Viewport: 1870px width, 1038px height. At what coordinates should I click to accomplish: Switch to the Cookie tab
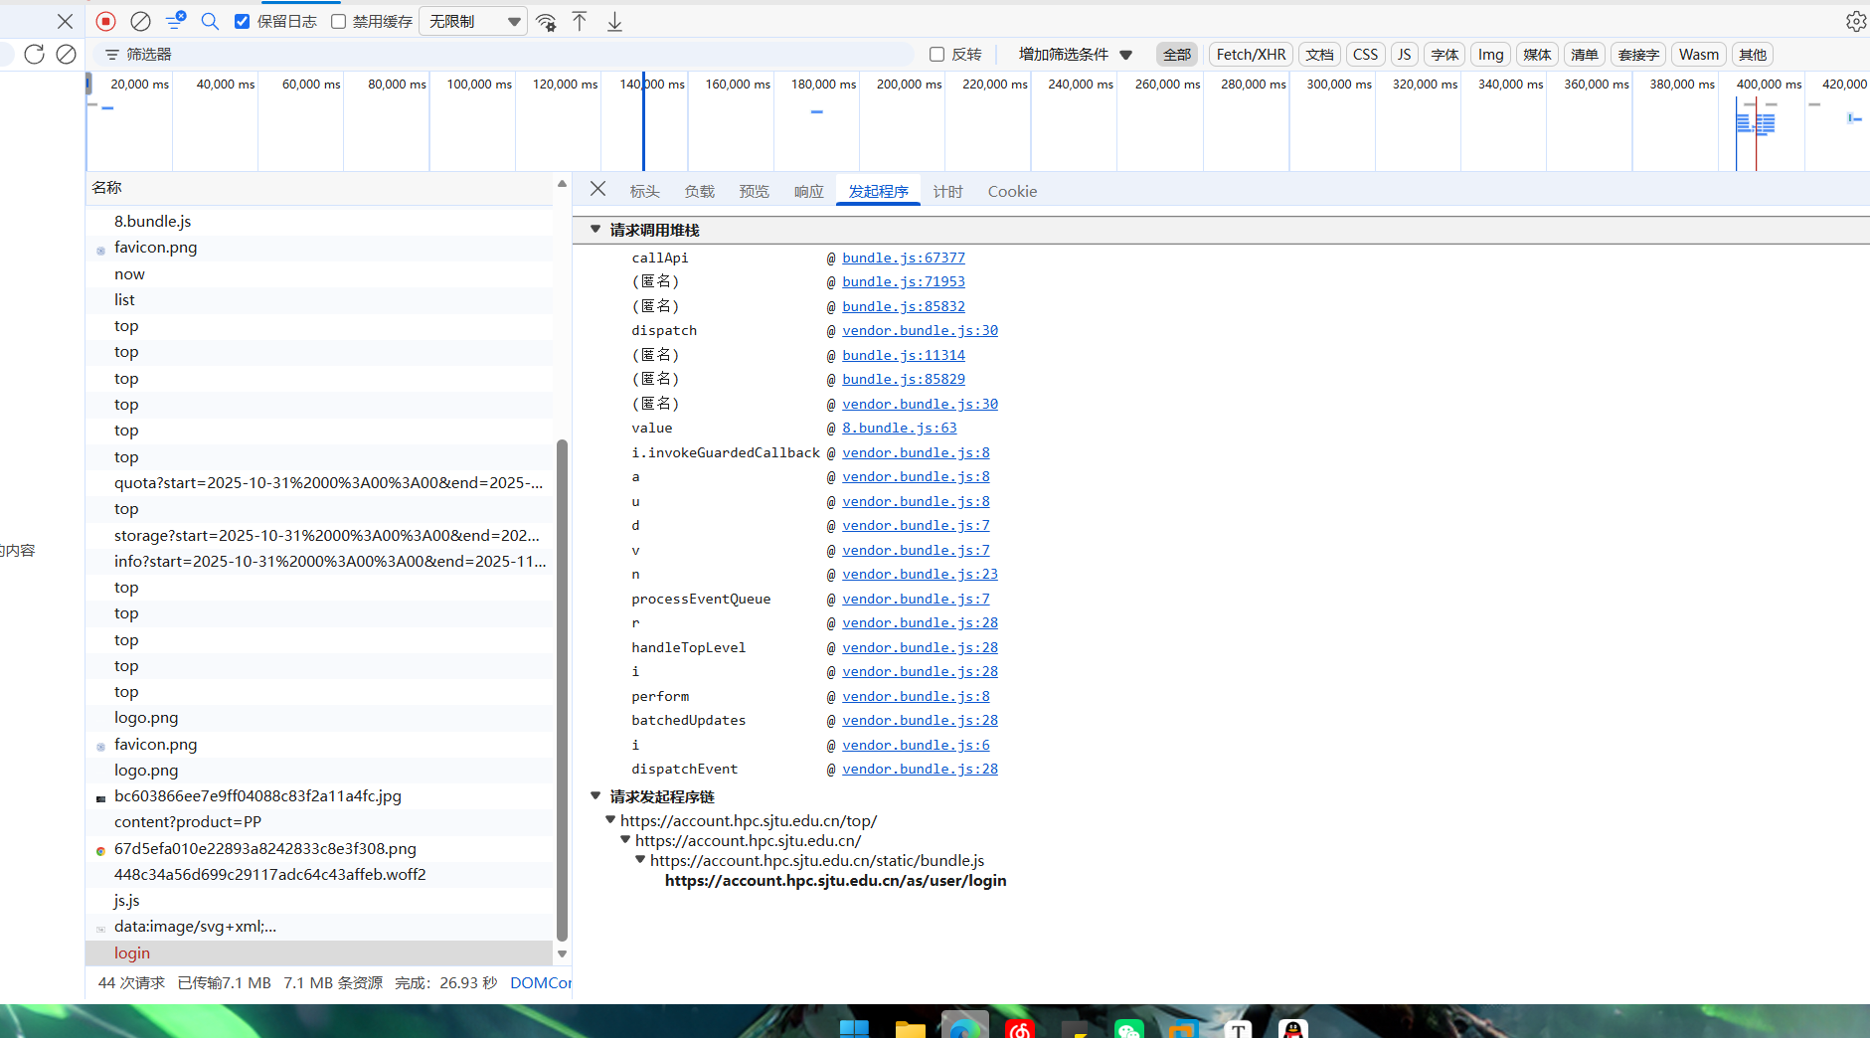(1012, 192)
